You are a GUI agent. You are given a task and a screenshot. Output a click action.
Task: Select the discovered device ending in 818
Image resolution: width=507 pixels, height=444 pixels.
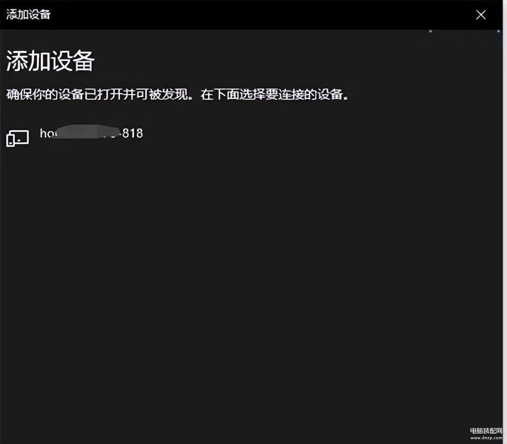click(x=91, y=134)
